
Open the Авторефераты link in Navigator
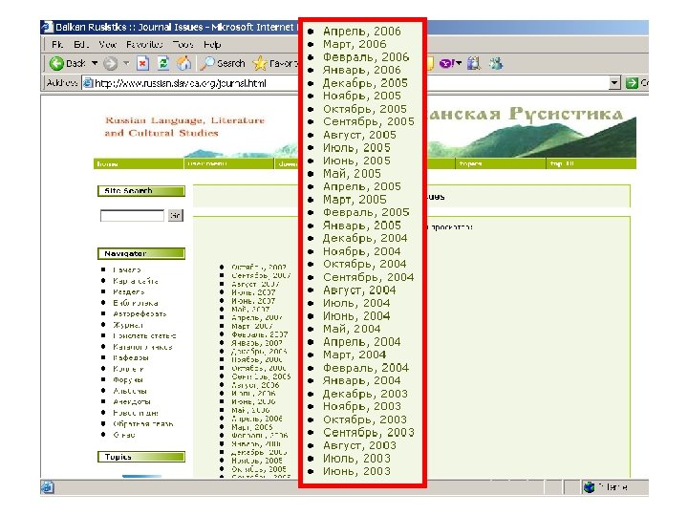(x=140, y=313)
